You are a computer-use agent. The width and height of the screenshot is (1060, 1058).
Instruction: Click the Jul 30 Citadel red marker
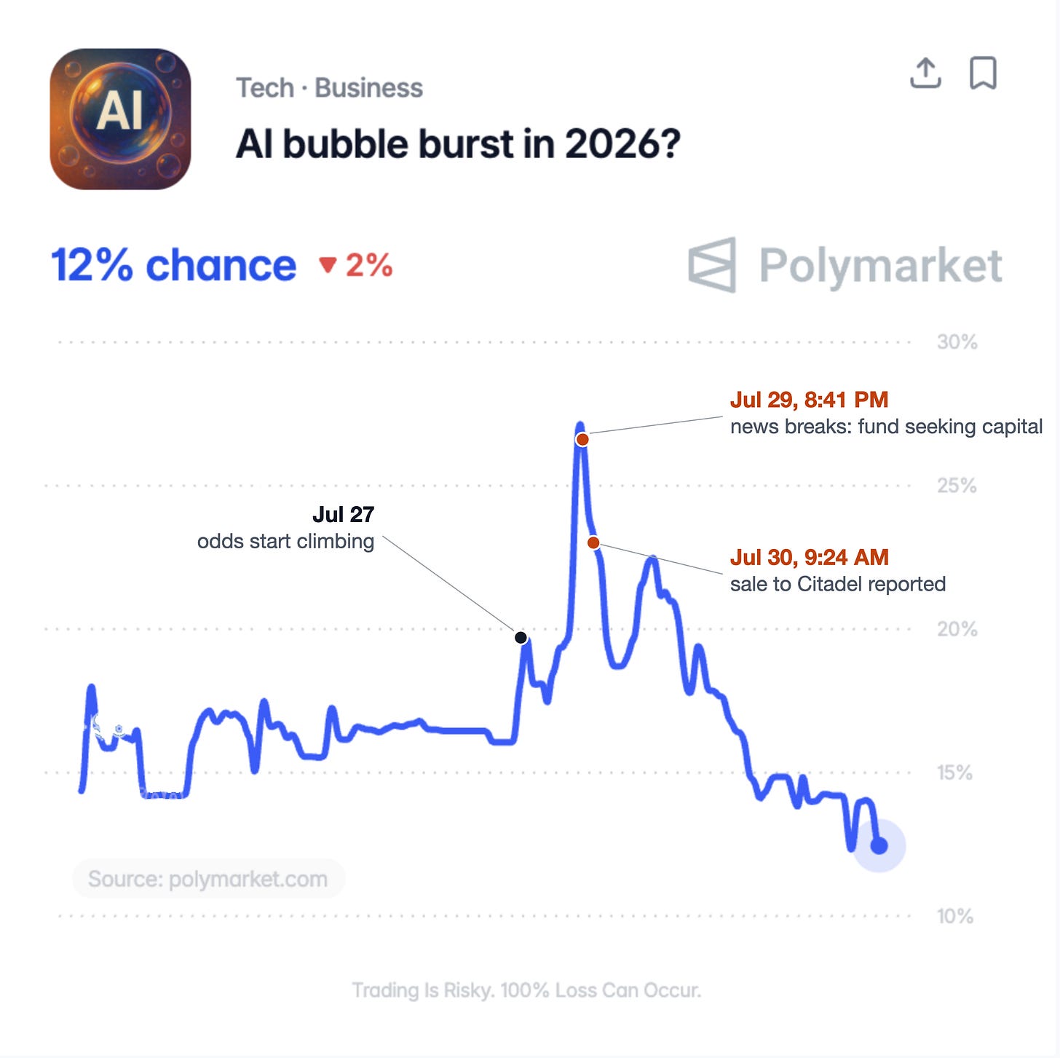[593, 542]
